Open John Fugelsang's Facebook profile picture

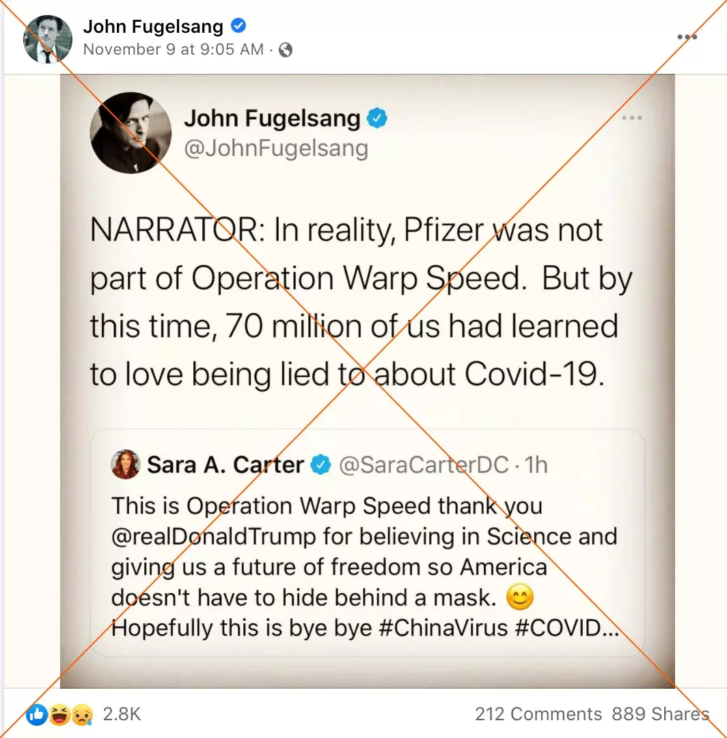tap(48, 39)
